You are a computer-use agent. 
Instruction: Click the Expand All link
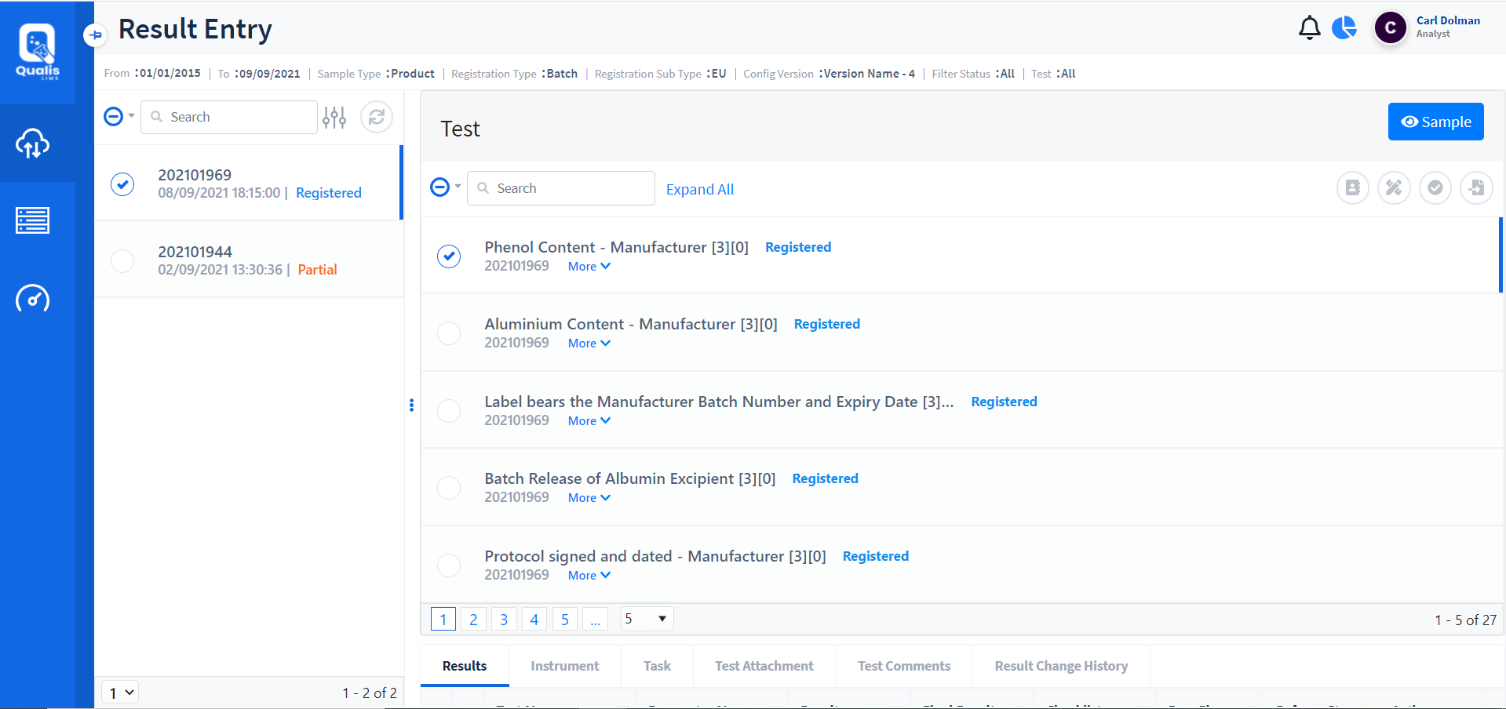tap(700, 189)
